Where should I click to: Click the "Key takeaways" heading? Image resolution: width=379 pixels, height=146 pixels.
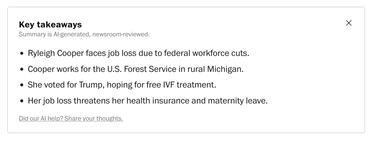coord(50,25)
